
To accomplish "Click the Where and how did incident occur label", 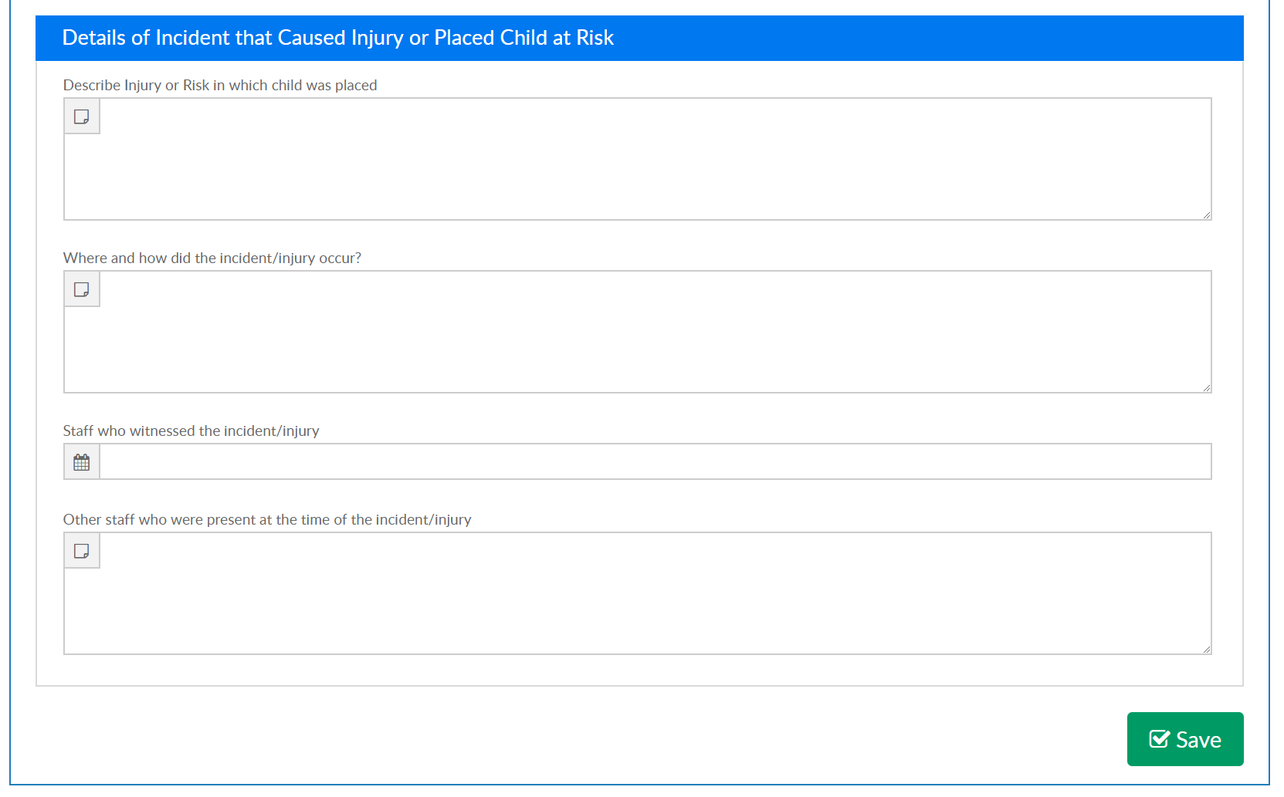I will coord(212,258).
